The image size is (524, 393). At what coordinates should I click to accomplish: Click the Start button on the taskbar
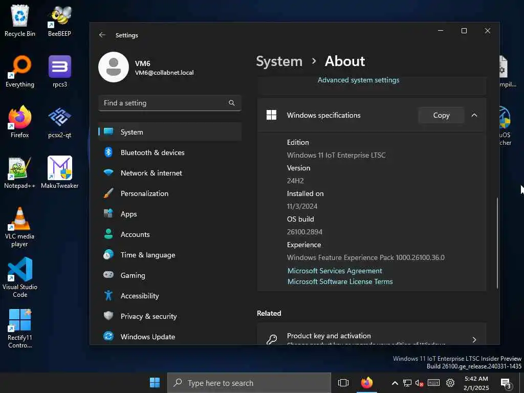[x=155, y=383]
